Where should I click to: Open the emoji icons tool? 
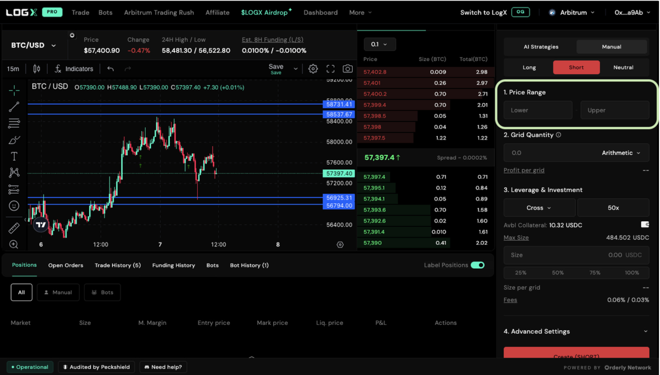[x=14, y=206]
